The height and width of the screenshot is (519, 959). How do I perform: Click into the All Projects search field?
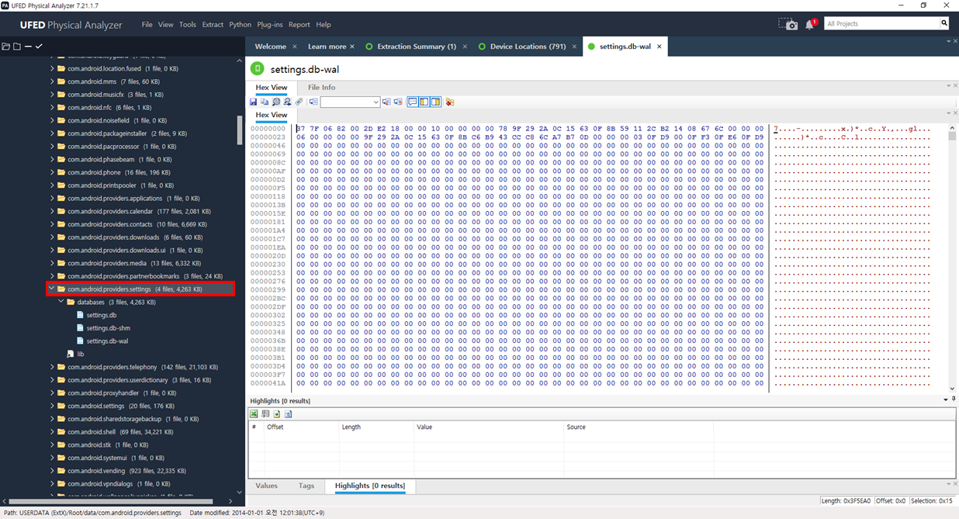tap(881, 24)
